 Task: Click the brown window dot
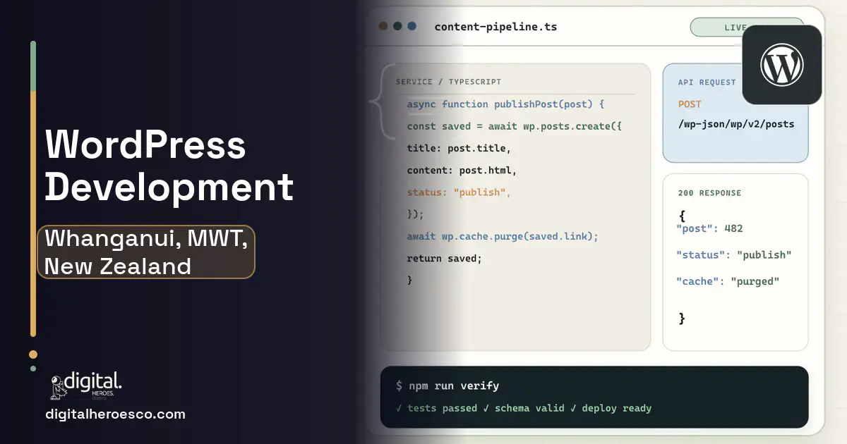383,26
